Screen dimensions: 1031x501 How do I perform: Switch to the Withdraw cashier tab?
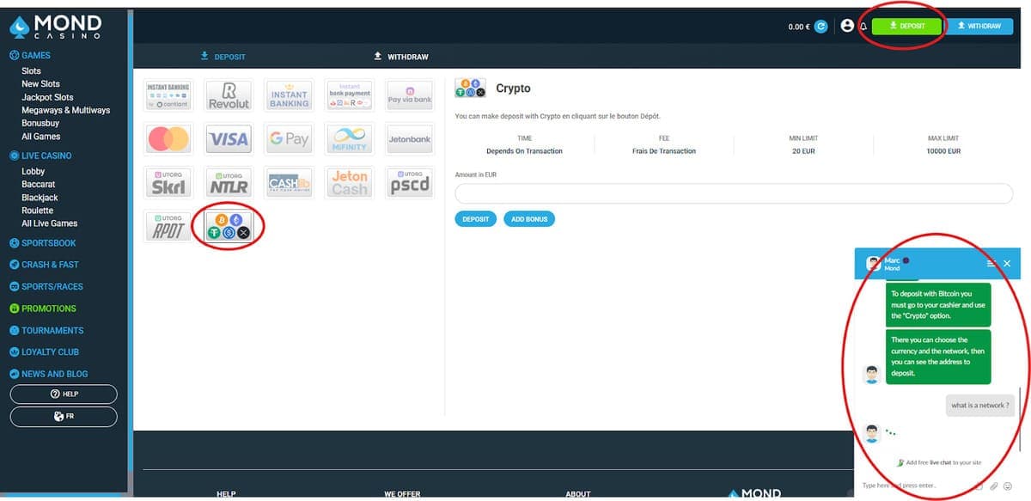click(x=401, y=57)
